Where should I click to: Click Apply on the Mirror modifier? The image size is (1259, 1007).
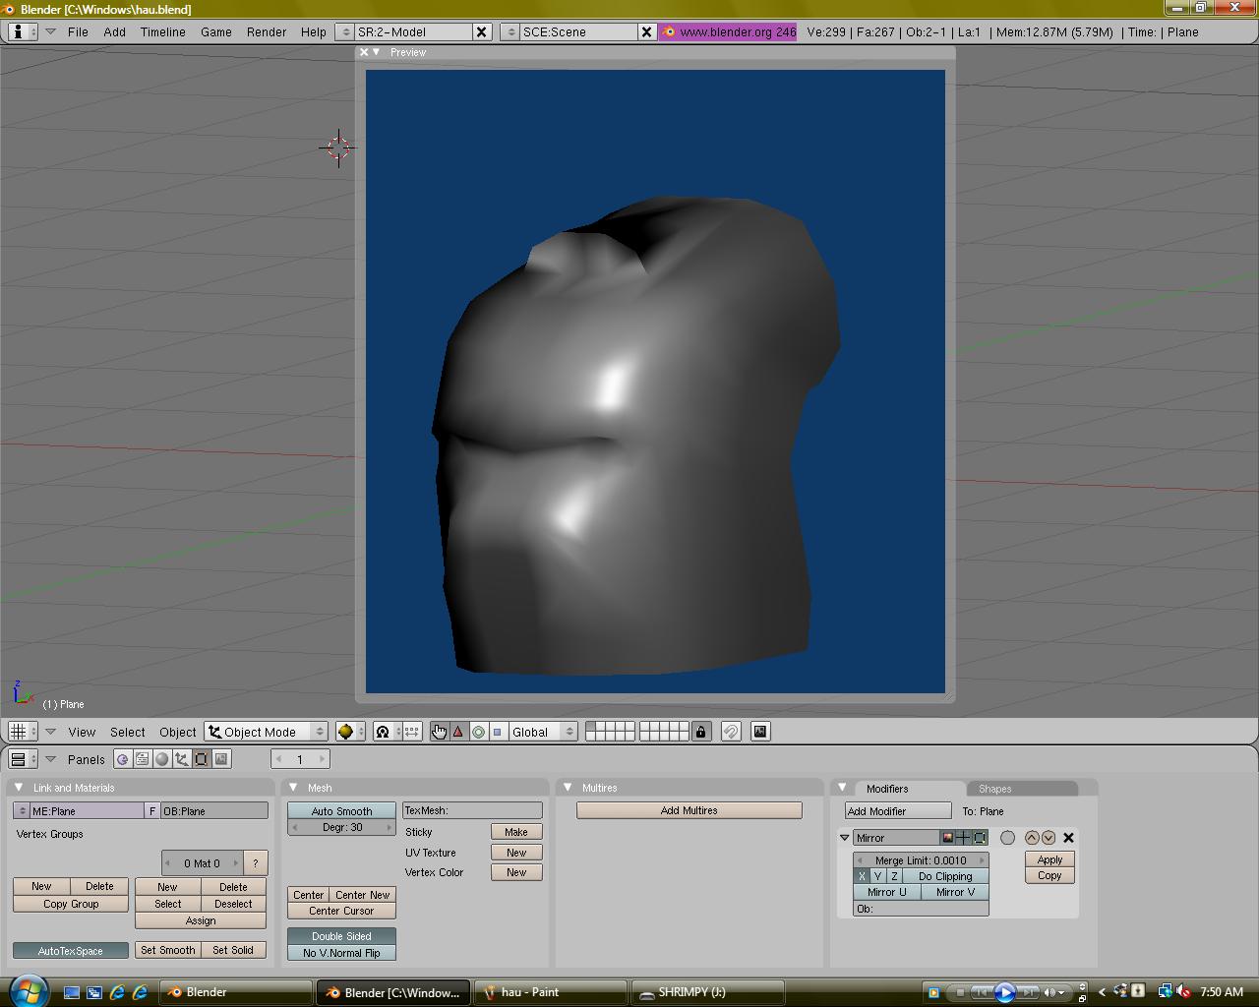pyautogui.click(x=1049, y=859)
